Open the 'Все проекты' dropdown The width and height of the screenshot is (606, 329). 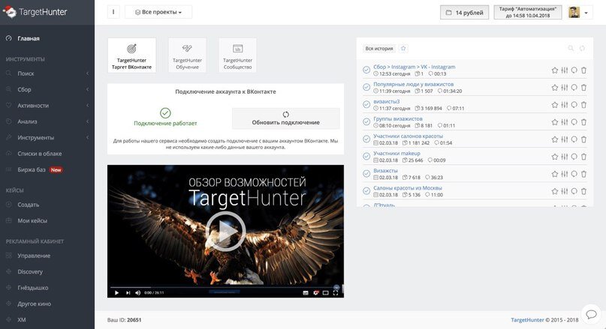(158, 12)
